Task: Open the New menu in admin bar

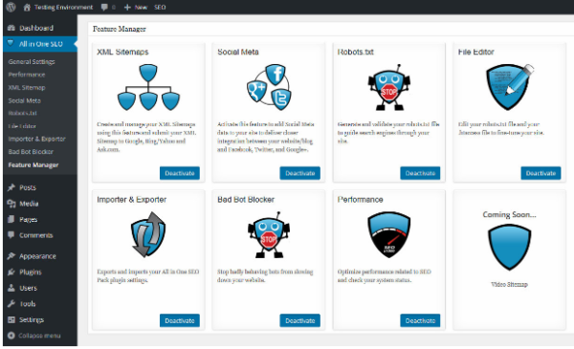Action: click(136, 7)
